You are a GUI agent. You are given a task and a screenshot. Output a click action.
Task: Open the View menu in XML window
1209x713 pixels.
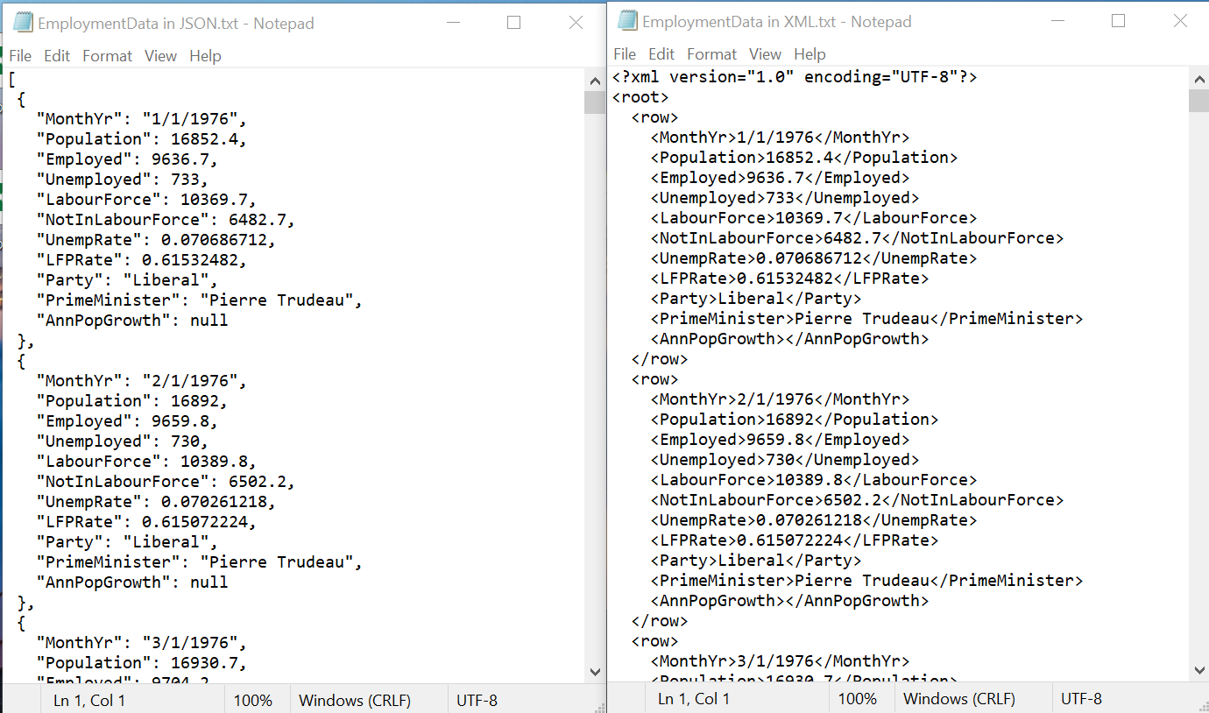[x=765, y=53]
